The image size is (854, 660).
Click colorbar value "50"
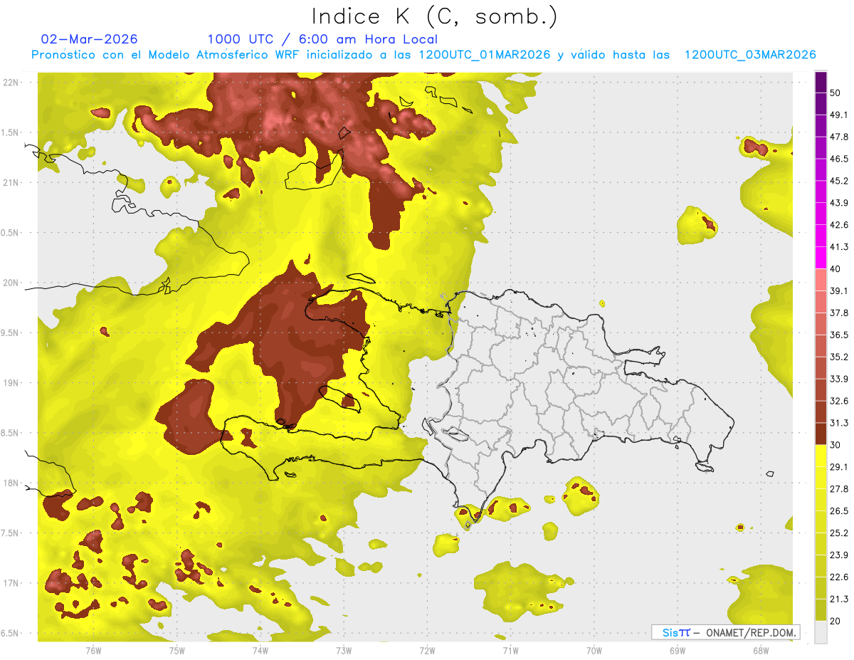pos(835,93)
